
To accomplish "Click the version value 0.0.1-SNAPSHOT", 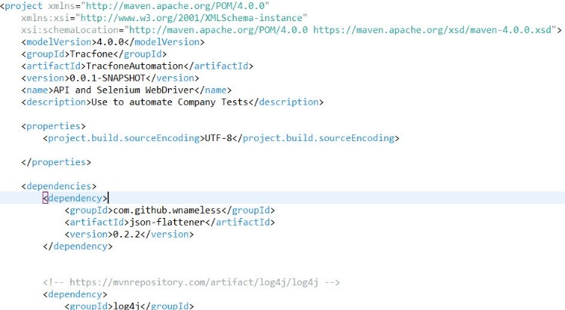I will pos(107,78).
